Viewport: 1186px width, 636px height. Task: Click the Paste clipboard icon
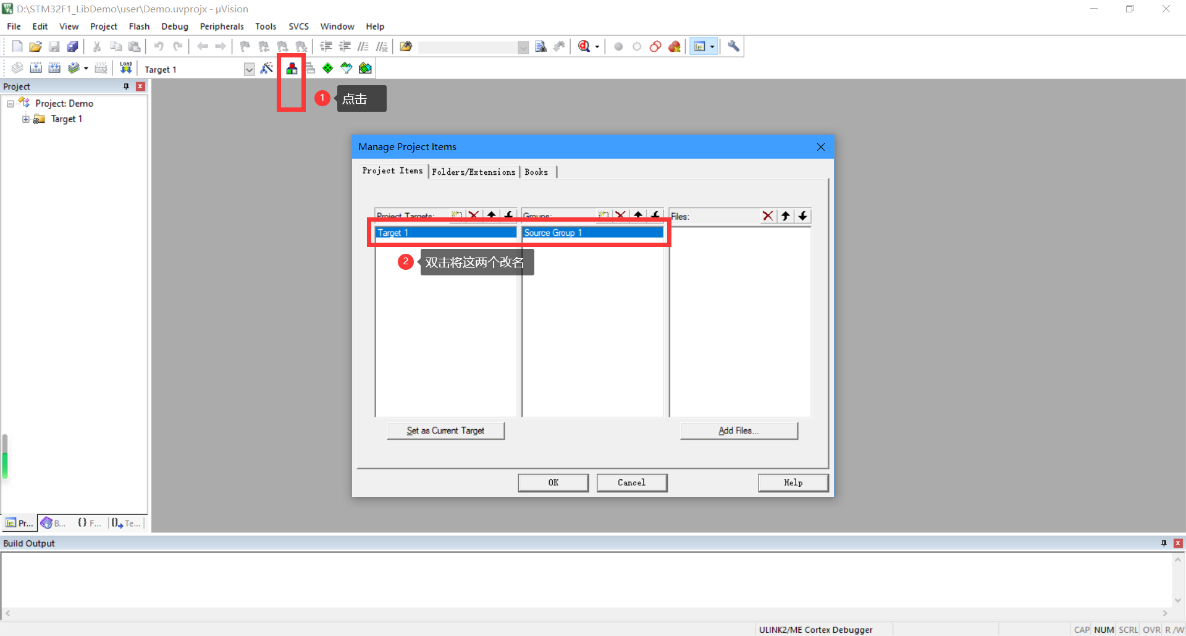(134, 46)
